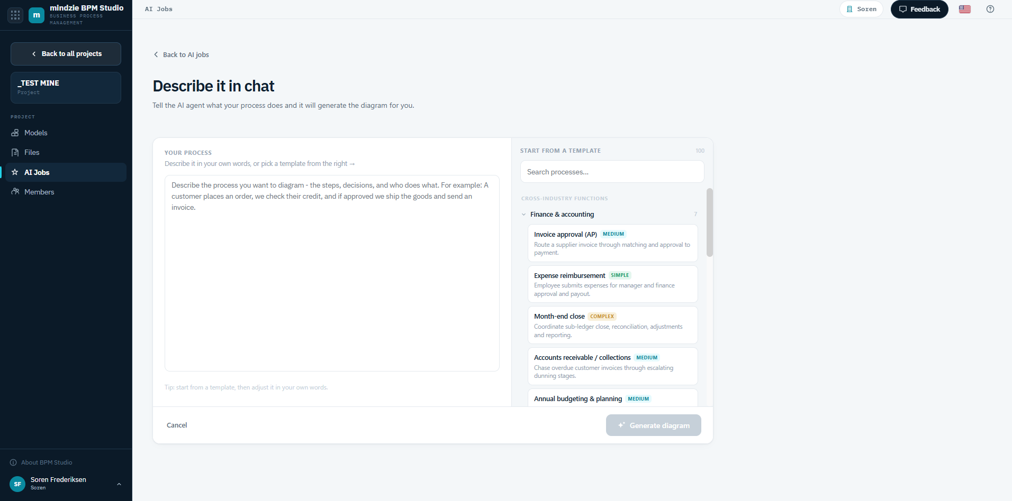
Task: Follow the Back to AI jobs link
Action: pos(181,54)
